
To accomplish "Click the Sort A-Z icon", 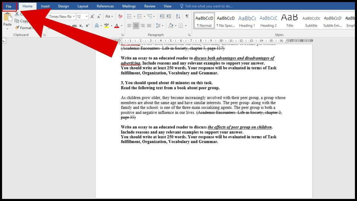I will [x=178, y=17].
